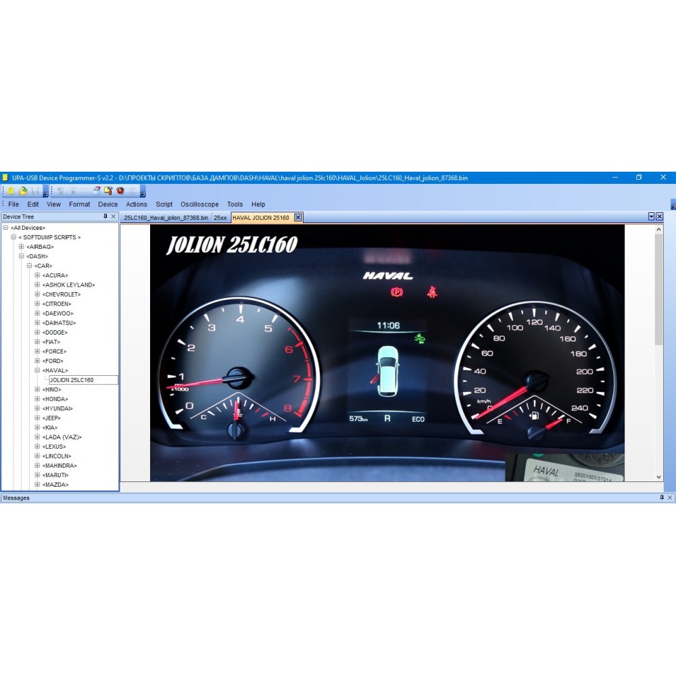Expand the LADA (VAZ) node
This screenshot has width=676, height=676.
(37, 437)
